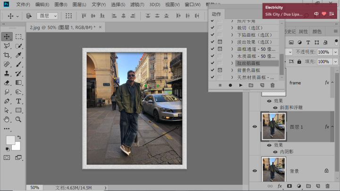Uncheck the 拉丝铝画框 action checkmark
340x191 pixels.
[x=212, y=63]
